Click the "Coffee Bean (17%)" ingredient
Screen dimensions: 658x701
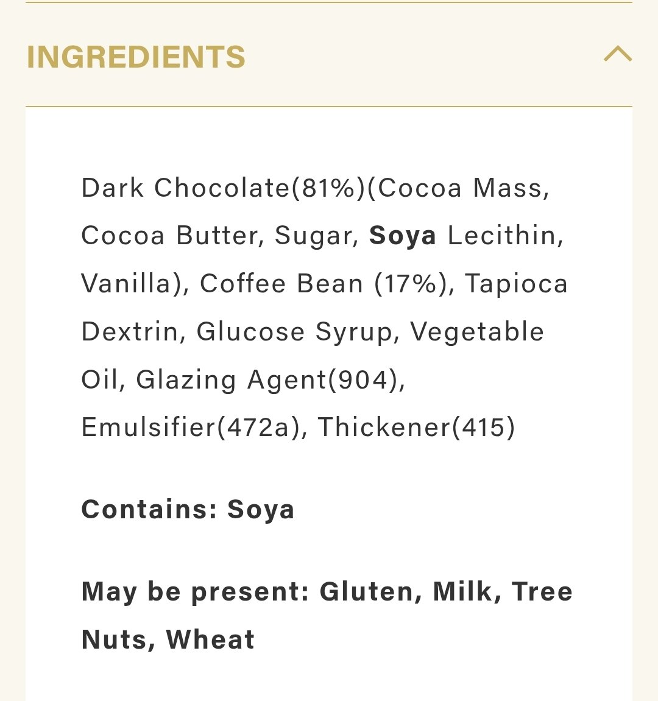[325, 284]
